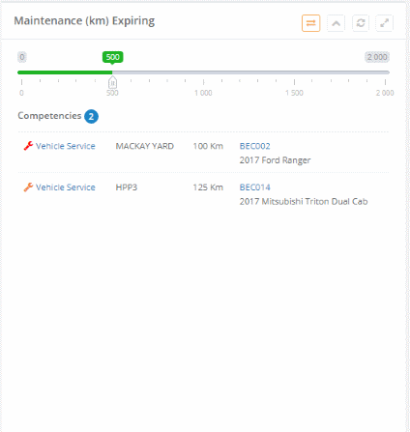Click the MACKAY YARD location text
This screenshot has width=410, height=432.
[x=145, y=146]
